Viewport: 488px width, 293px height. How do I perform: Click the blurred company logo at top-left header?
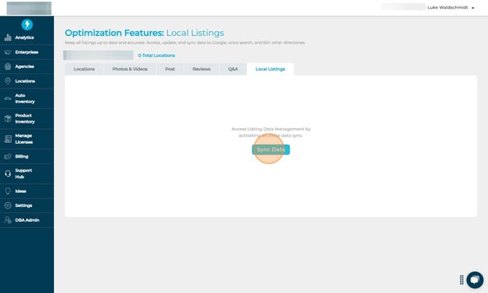29,8
